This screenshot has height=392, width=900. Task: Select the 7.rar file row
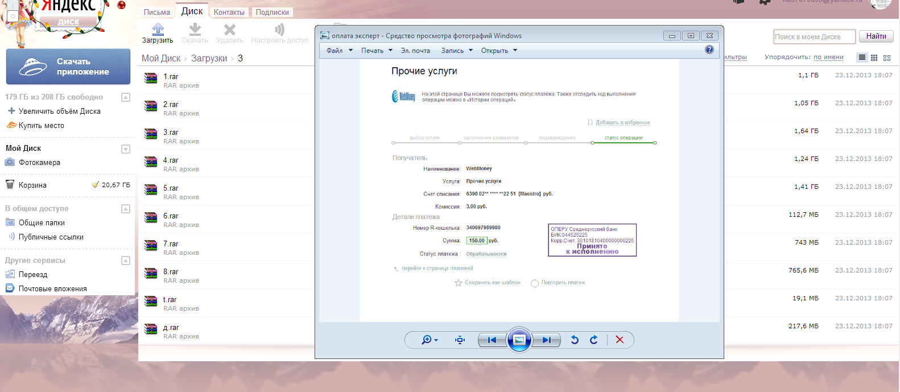pos(226,247)
